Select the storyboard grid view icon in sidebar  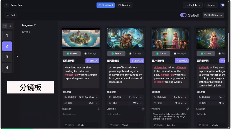pos(5,26)
